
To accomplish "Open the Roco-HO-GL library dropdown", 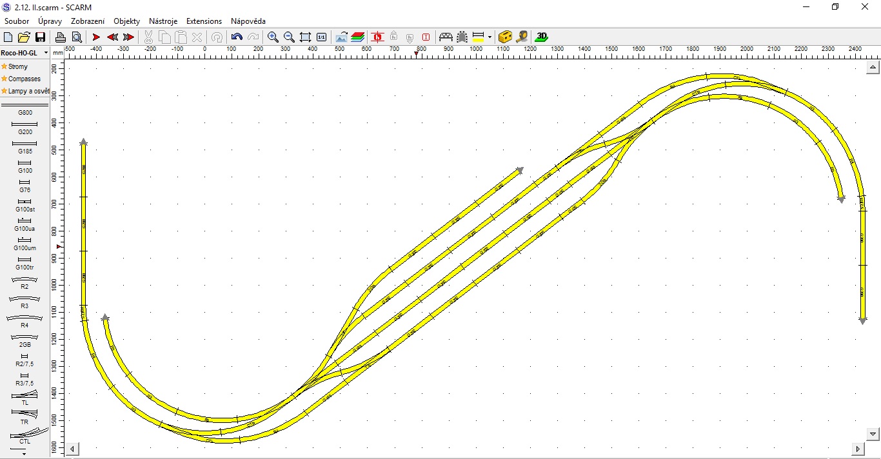I will [46, 53].
